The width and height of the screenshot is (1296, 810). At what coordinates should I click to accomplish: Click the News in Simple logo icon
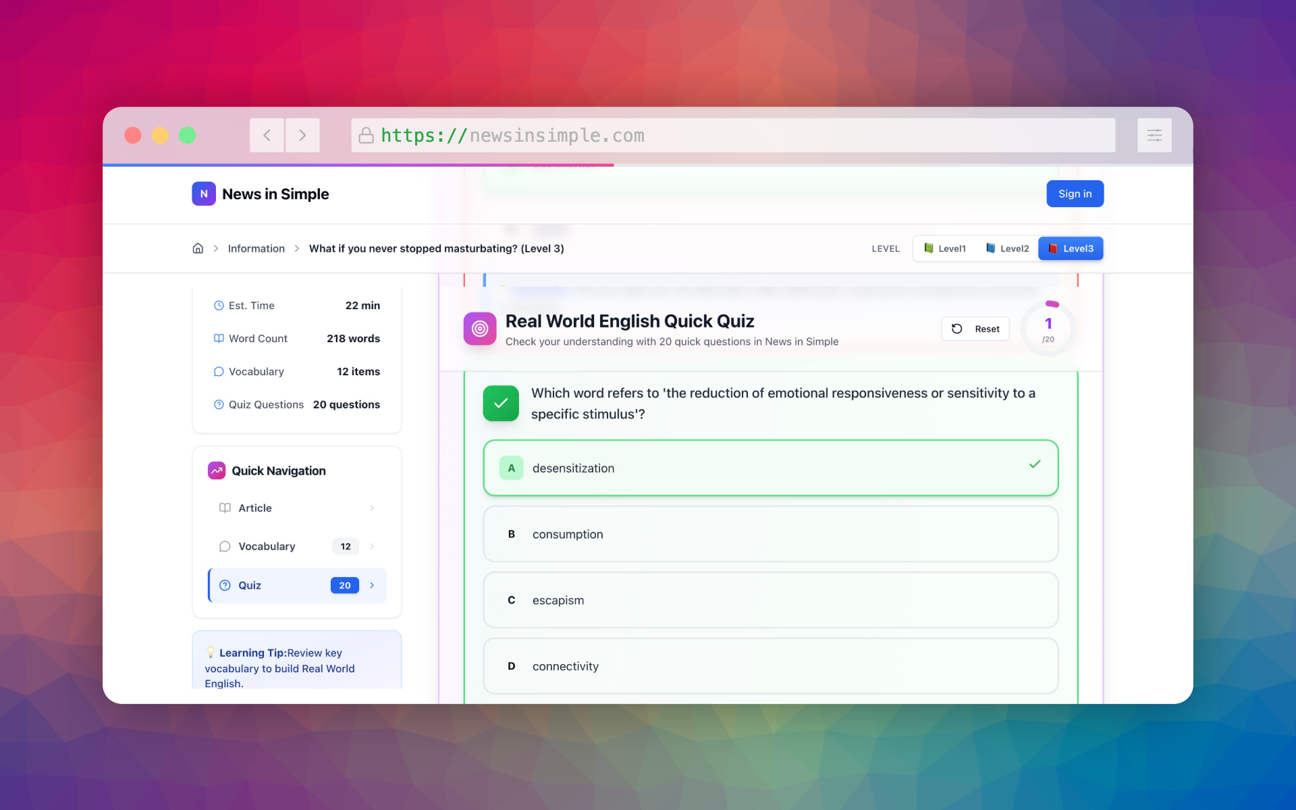point(203,194)
